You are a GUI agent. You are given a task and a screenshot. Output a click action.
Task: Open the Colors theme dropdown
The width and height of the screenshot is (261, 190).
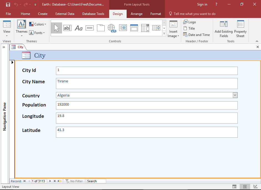coord(38,24)
